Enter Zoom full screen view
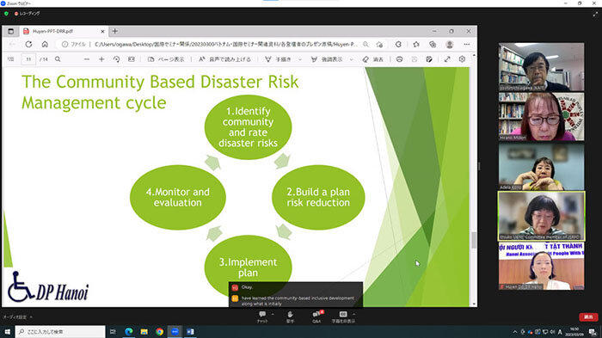 point(595,14)
